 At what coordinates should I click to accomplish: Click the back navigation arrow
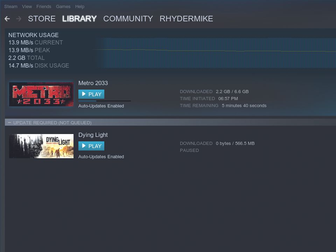7,19
